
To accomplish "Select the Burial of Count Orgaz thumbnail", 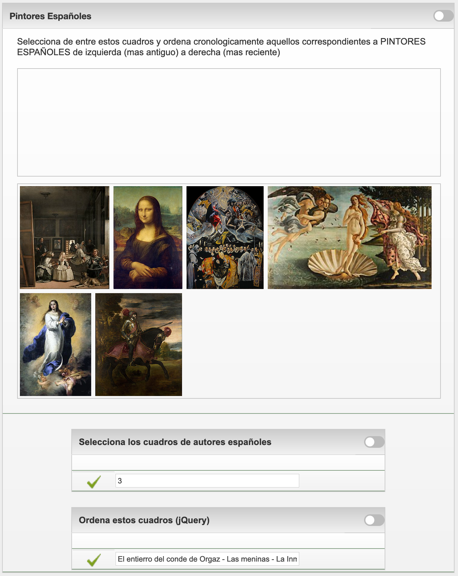I will pos(225,238).
